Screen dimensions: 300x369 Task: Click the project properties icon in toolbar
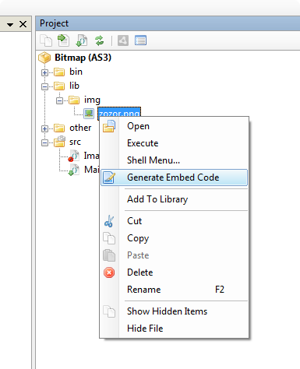(x=140, y=40)
